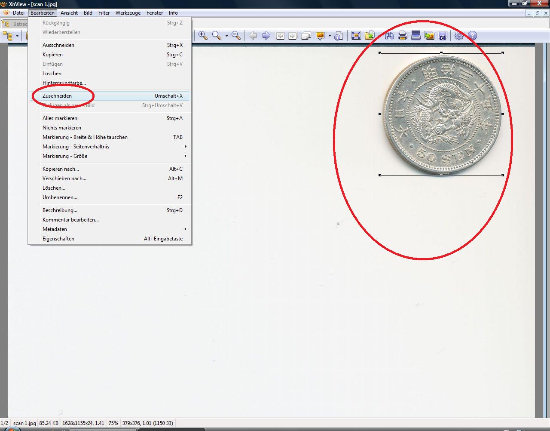Click the scanner acquire icon

(x=416, y=36)
